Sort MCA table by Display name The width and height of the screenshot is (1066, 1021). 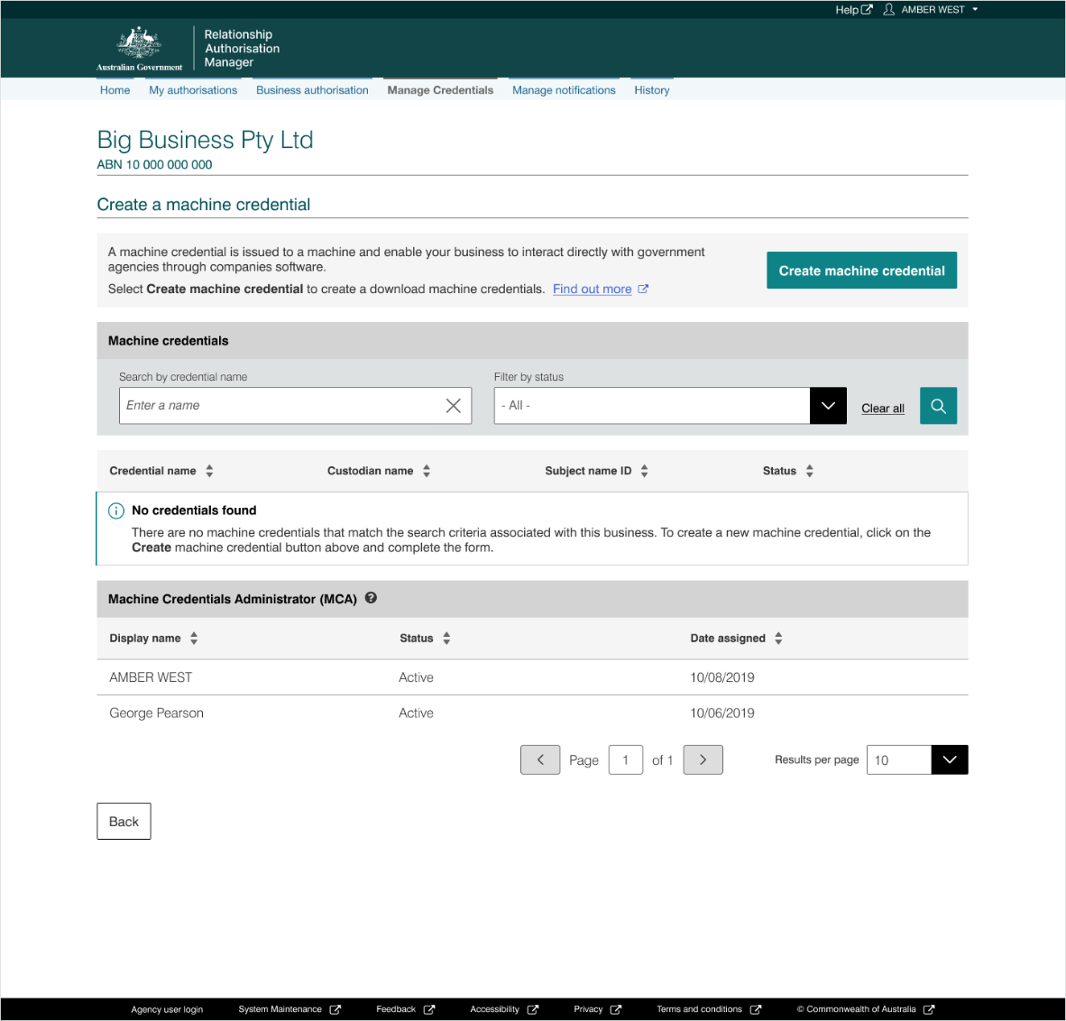coord(194,639)
